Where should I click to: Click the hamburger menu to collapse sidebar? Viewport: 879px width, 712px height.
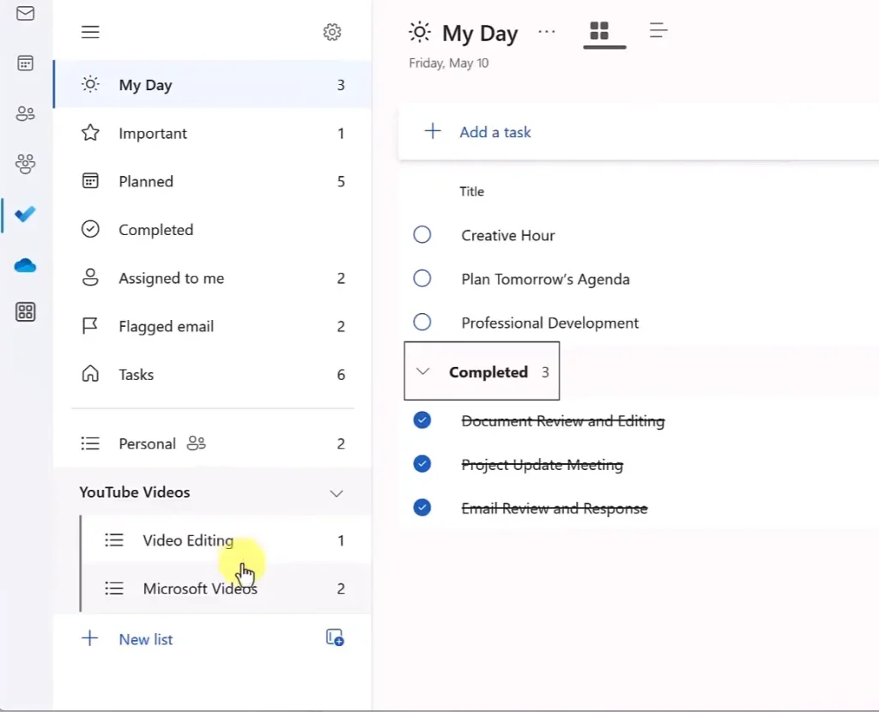(x=90, y=33)
